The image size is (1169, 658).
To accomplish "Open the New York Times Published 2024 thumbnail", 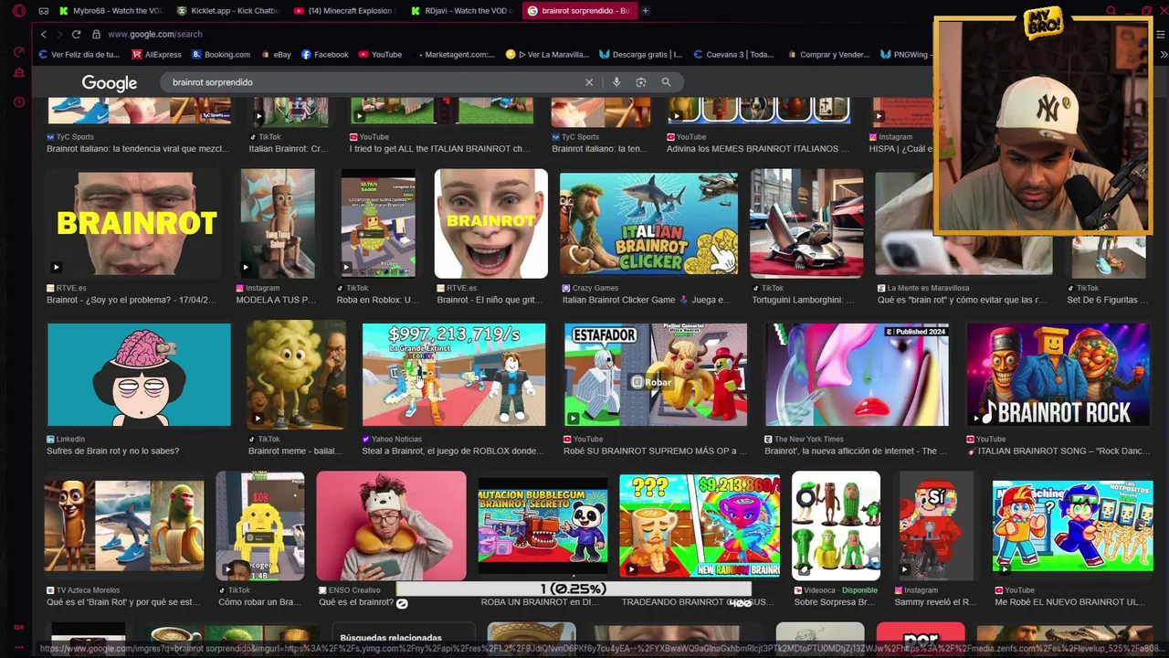I will pos(857,375).
